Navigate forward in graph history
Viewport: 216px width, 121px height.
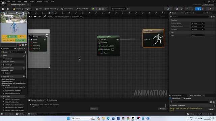40,16
